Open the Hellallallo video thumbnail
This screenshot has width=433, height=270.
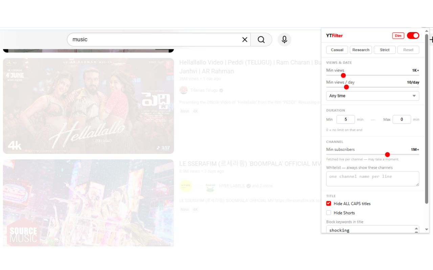click(88, 106)
